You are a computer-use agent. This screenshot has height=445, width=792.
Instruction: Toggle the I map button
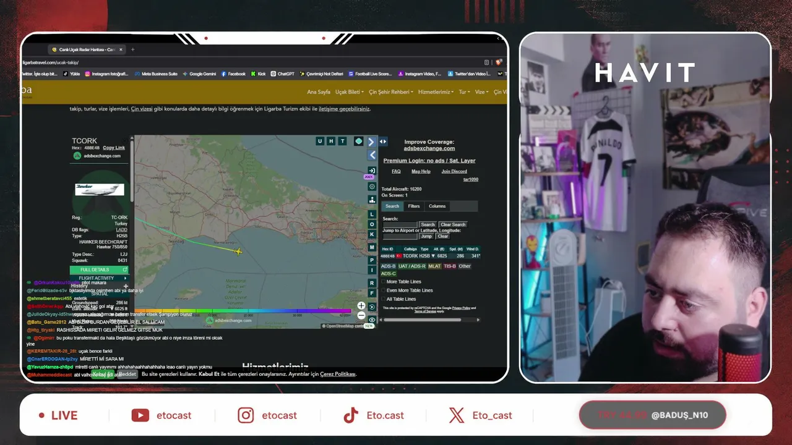point(372,270)
